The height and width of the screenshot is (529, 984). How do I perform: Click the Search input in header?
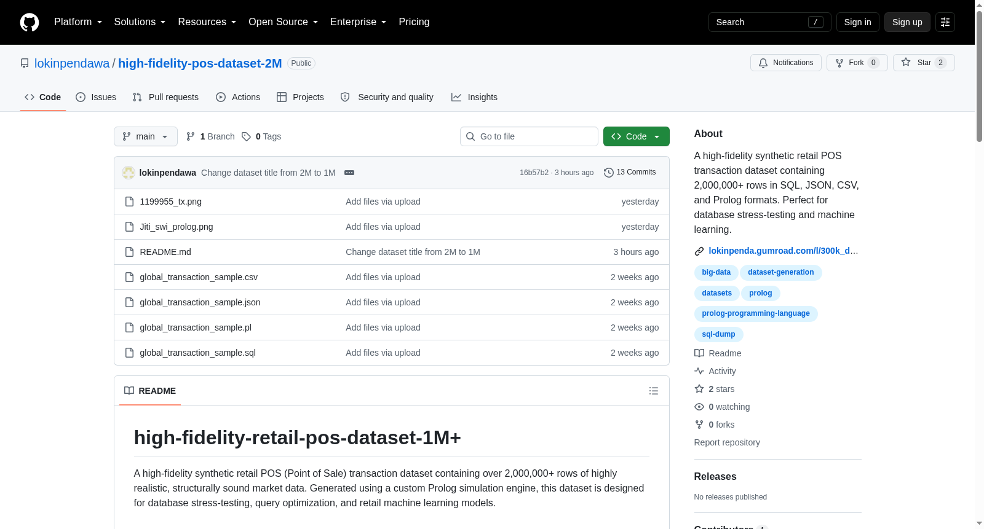coord(769,22)
